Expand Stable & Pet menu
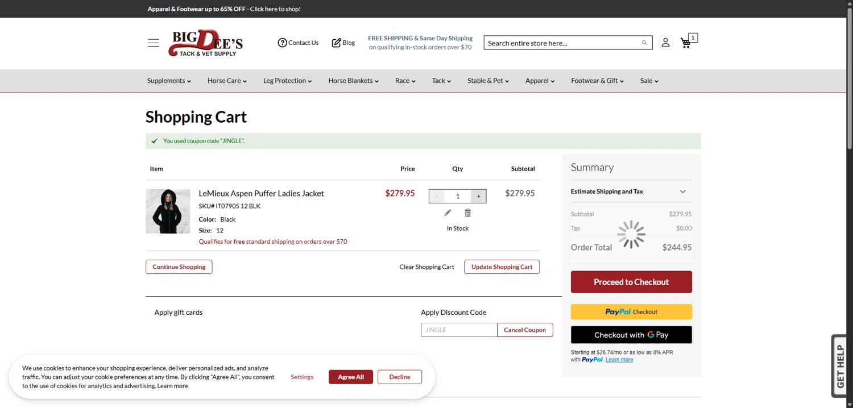Viewport: 853px width, 408px height. [x=488, y=81]
